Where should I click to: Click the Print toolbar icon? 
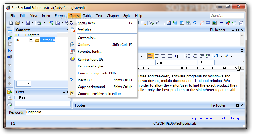pos(39,23)
